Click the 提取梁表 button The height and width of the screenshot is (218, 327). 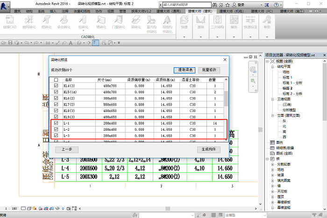185,70
